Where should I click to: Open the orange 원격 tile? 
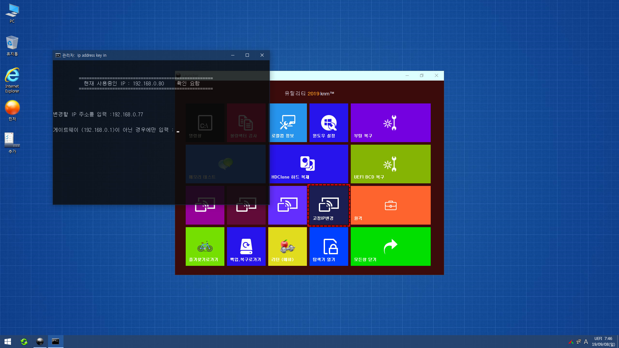(x=391, y=205)
